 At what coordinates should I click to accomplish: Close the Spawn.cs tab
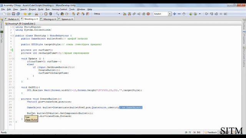click(72, 19)
